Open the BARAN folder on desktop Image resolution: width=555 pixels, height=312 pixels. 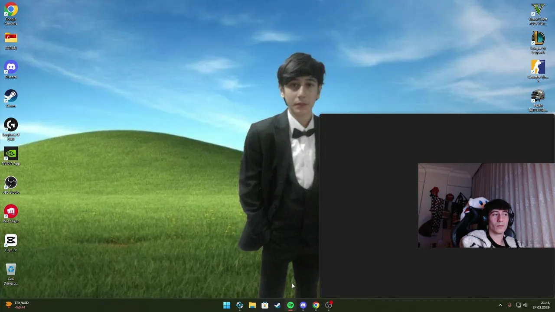(x=11, y=41)
